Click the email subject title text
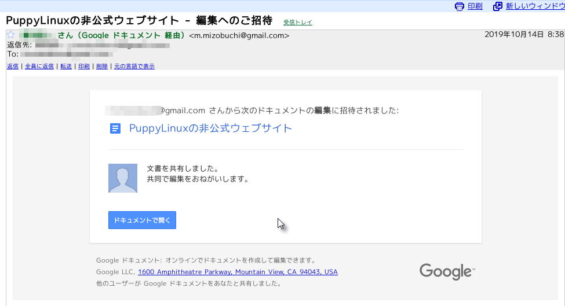This screenshot has height=306, width=565. tap(139, 20)
